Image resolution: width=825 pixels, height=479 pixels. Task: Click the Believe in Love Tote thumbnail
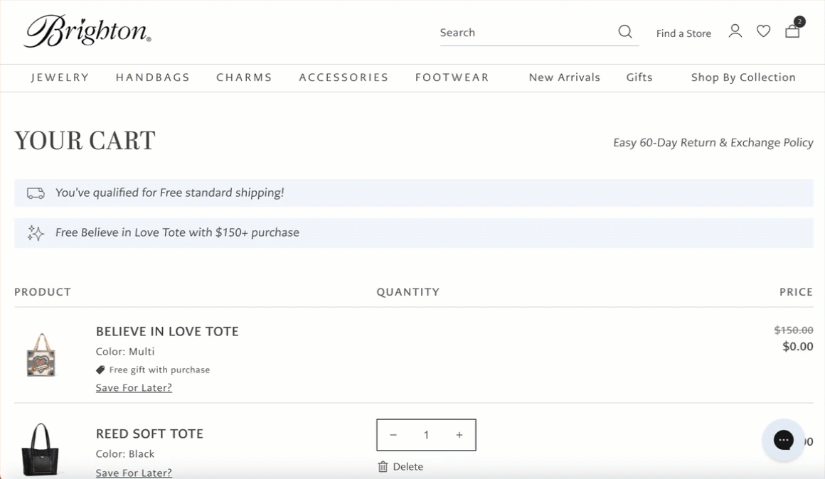pos(41,355)
